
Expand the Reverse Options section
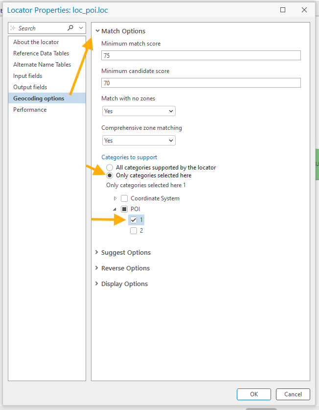tap(125, 268)
